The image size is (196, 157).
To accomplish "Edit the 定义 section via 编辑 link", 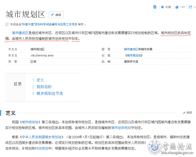I will point(187,113).
